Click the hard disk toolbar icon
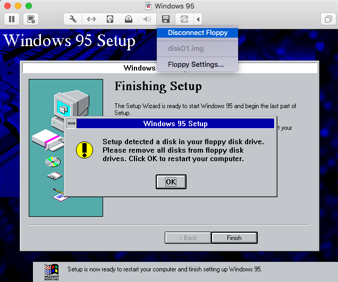This screenshot has width=338, height=282. pos(110,19)
